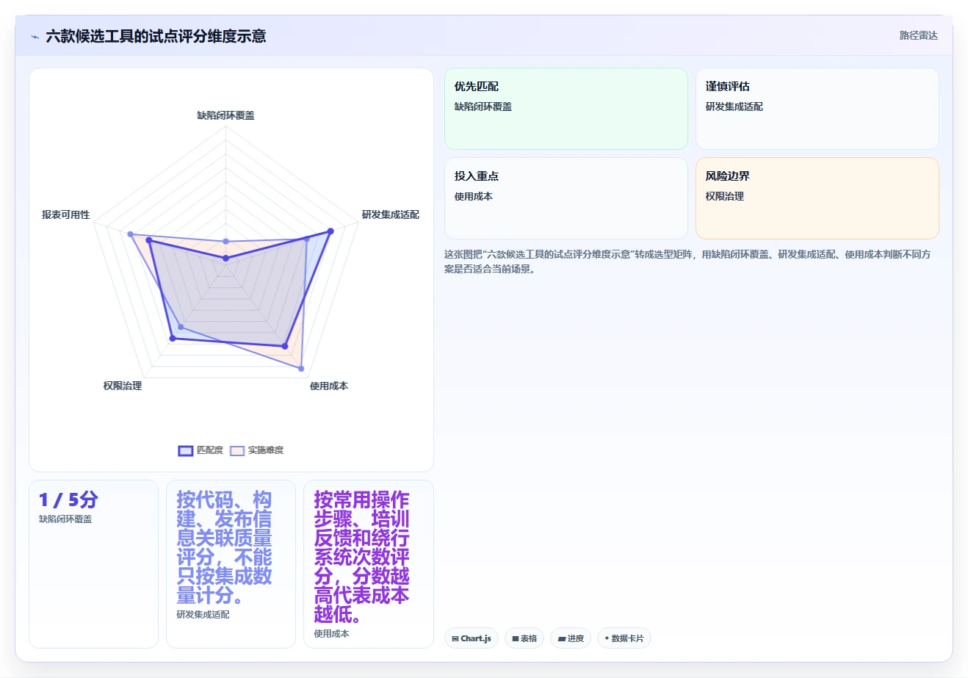Viewport: 968px width, 678px height.
Task: Click the 研发集成适配 text in the 谨慎评估 card
Action: (x=734, y=107)
